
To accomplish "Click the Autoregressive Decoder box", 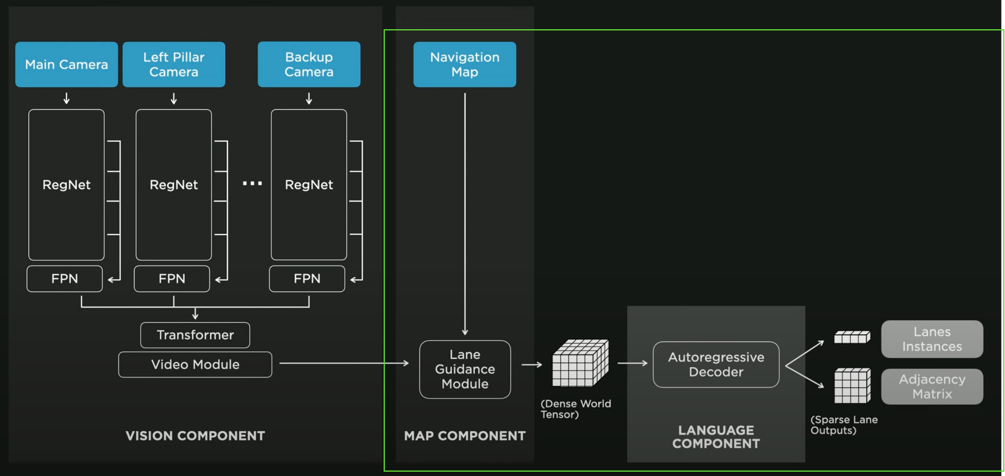I will [x=716, y=365].
